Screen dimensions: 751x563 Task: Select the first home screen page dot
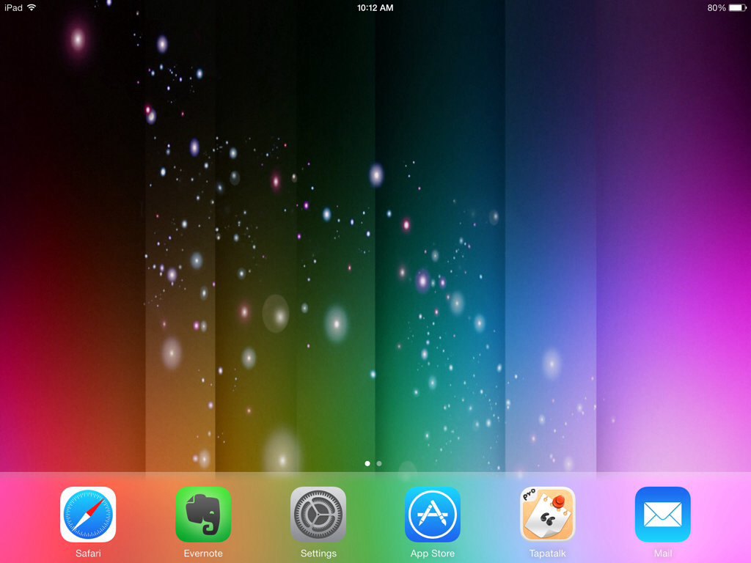(367, 463)
